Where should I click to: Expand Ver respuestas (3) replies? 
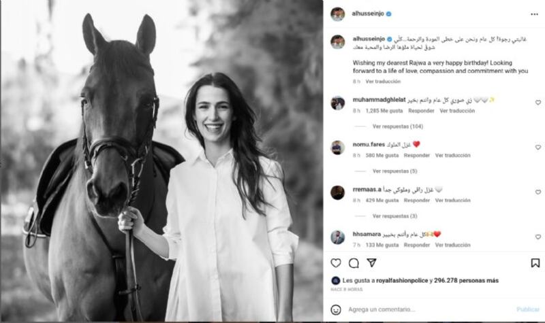tap(395, 216)
